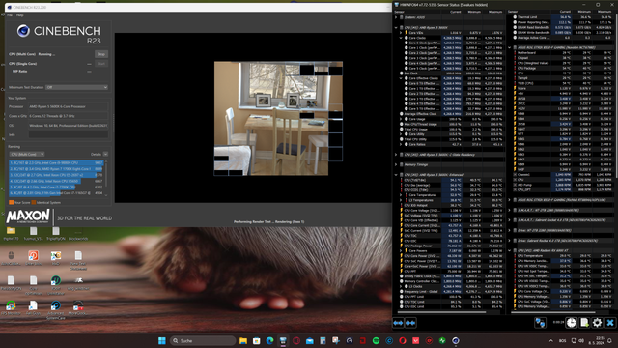Stop the running CPU Multi Core test

tap(101, 54)
